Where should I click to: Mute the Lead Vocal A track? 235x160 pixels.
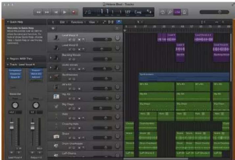coord(70,40)
